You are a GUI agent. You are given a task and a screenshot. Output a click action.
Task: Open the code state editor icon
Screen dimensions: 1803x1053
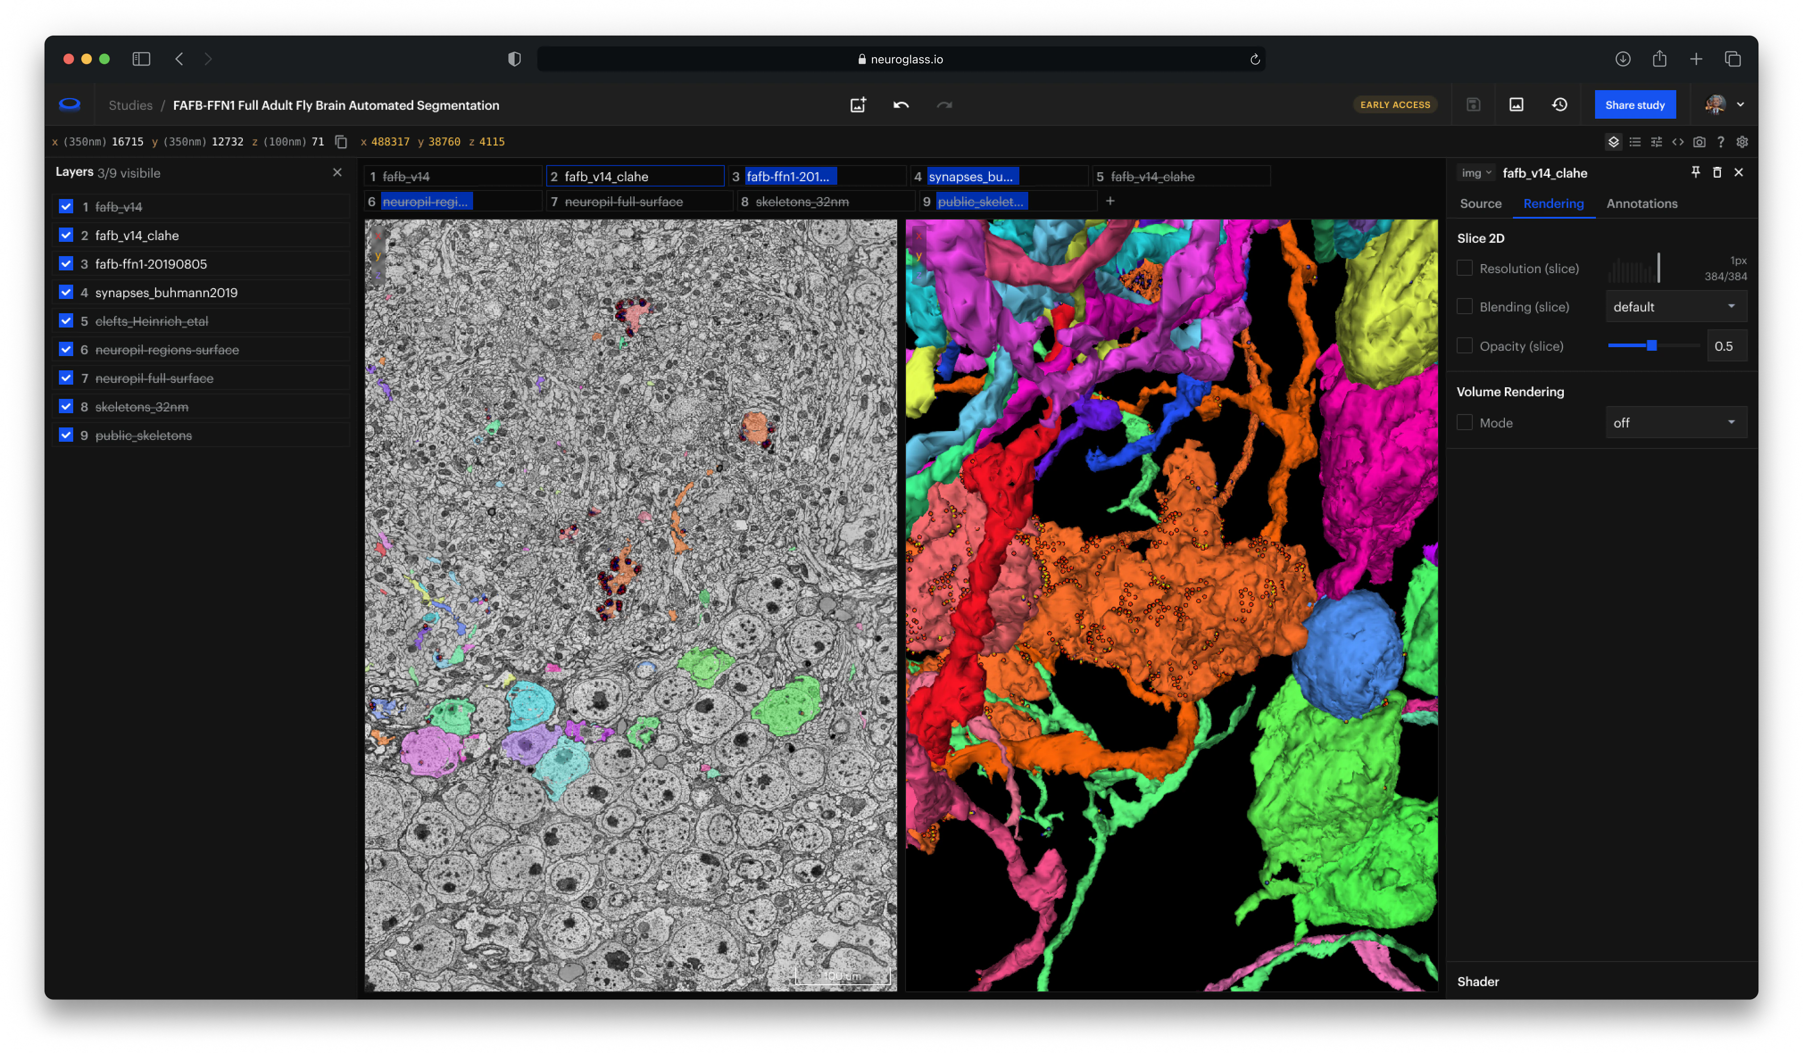click(1677, 141)
